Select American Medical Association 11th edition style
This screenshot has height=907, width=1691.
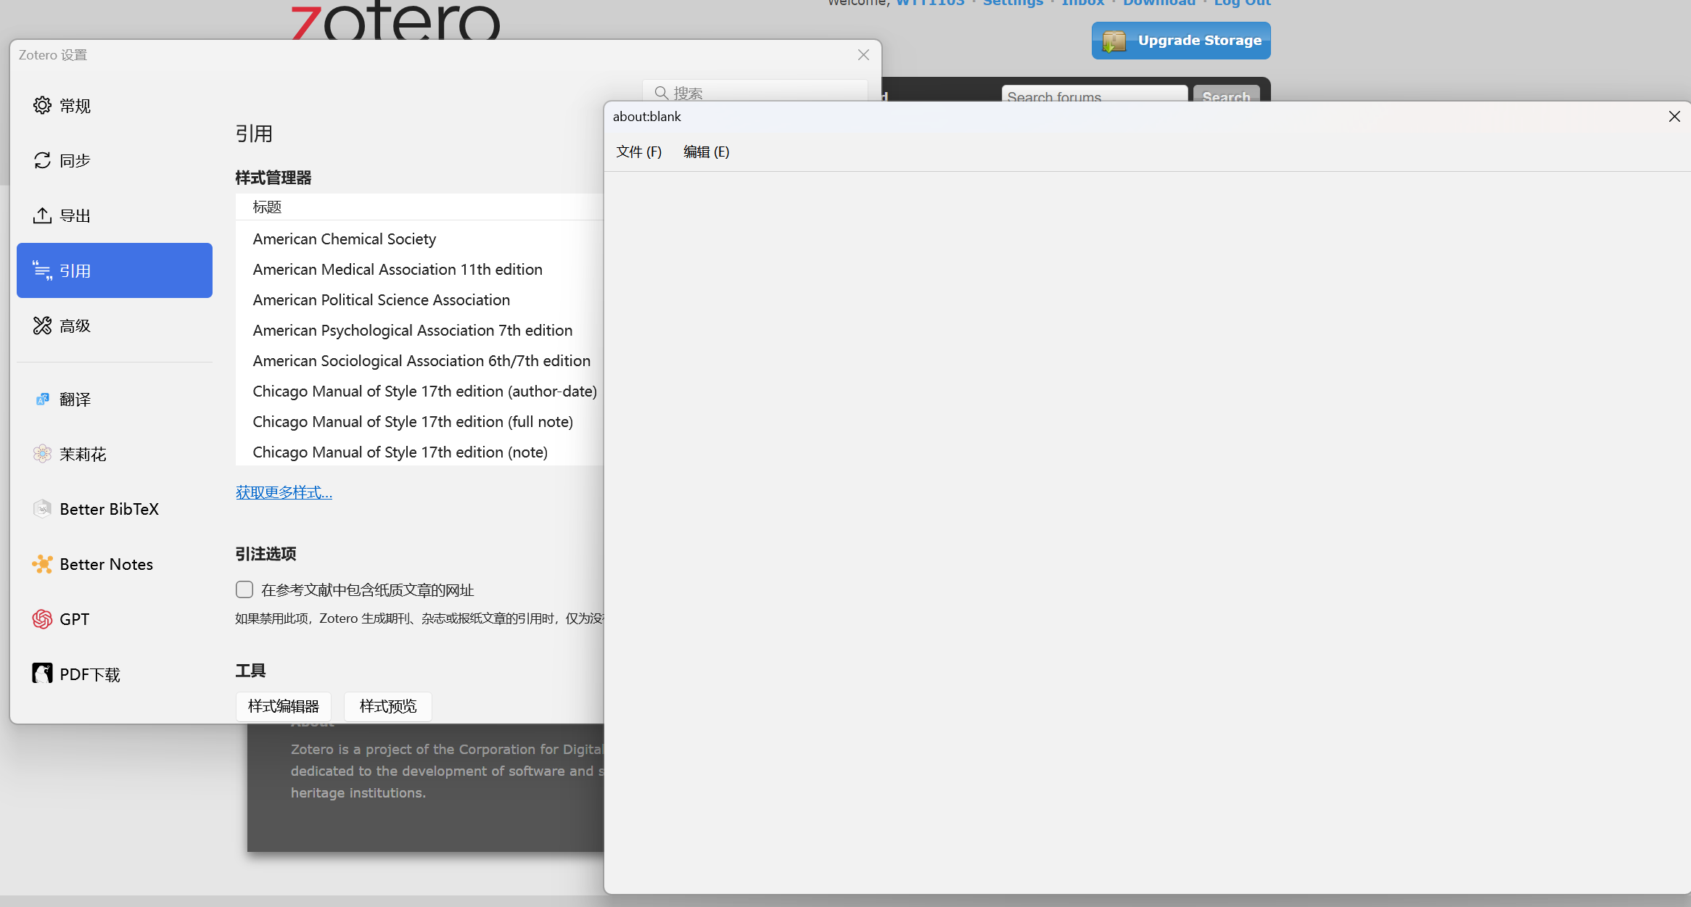[419, 270]
